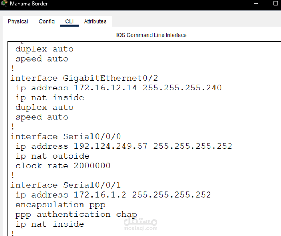Click the mostaql.com watermark link
The height and width of the screenshot is (236, 281).
[140, 228]
